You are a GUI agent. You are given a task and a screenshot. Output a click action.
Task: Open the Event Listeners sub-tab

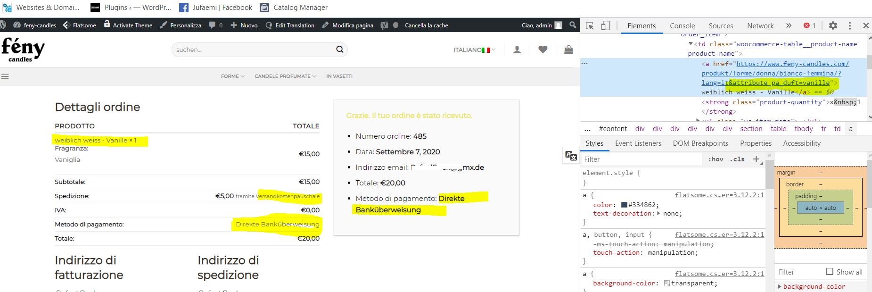coord(638,143)
